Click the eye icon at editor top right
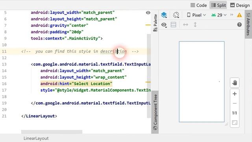Viewport: 252px width, 142px height. (x=148, y=13)
